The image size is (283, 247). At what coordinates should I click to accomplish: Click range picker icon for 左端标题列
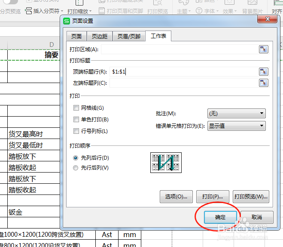point(264,83)
